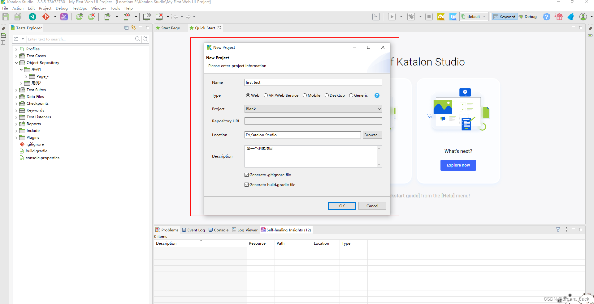Image resolution: width=594 pixels, height=304 pixels.
Task: Toggle Generate build.gradle file checkbox
Action: tap(247, 185)
